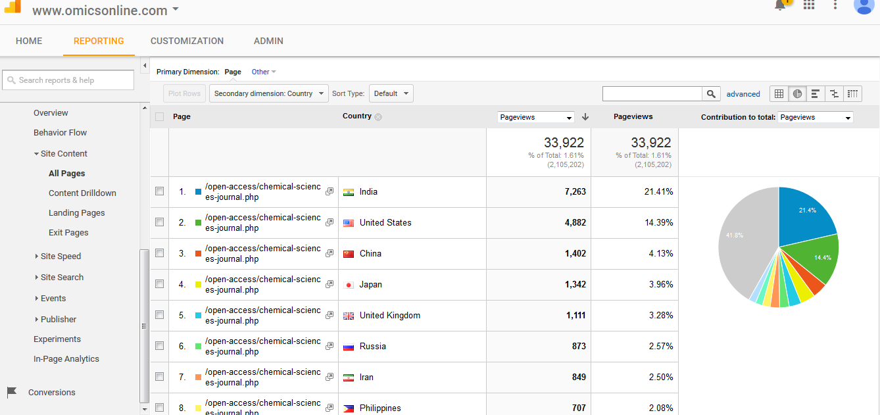880x415 pixels.
Task: Click the blue 21.4% pie slice
Action: (804, 216)
